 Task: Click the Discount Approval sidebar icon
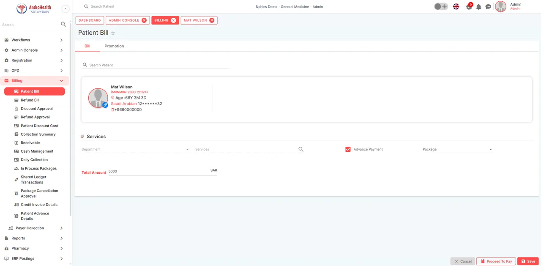[x=16, y=109]
